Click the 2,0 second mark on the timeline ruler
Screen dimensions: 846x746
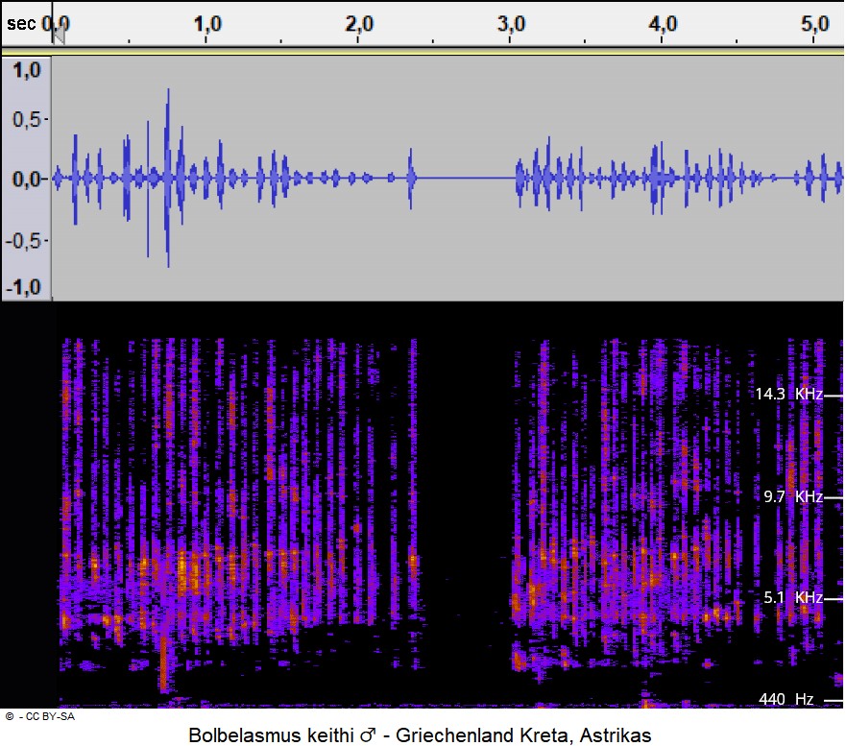tap(359, 23)
